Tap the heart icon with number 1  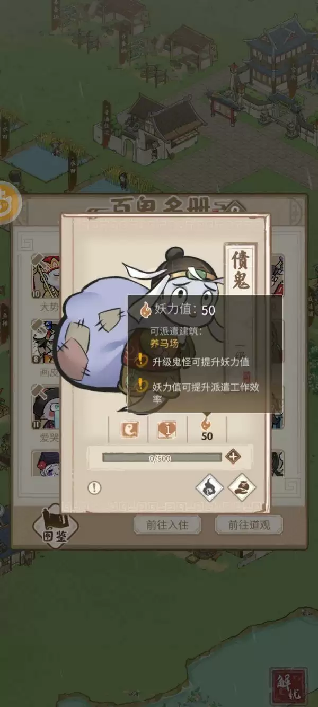[x=167, y=430]
